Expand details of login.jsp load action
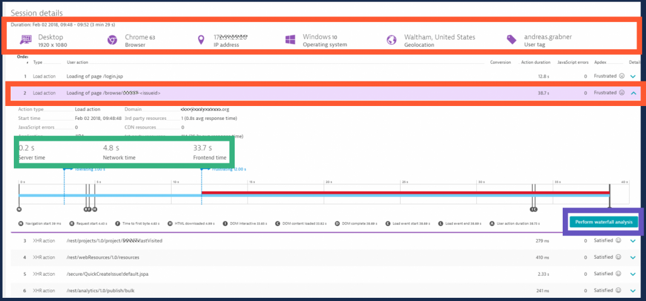 pos(633,76)
